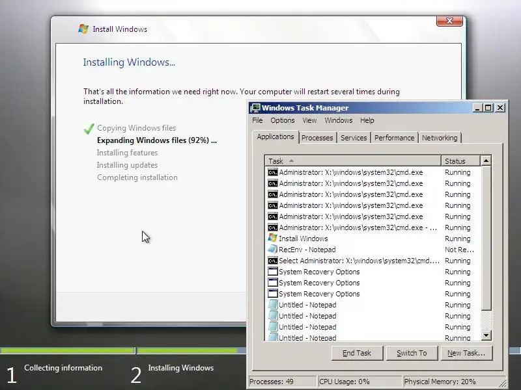This screenshot has height=390, width=521.
Task: Click the Windows Task Manager title bar text
Action: coord(305,108)
